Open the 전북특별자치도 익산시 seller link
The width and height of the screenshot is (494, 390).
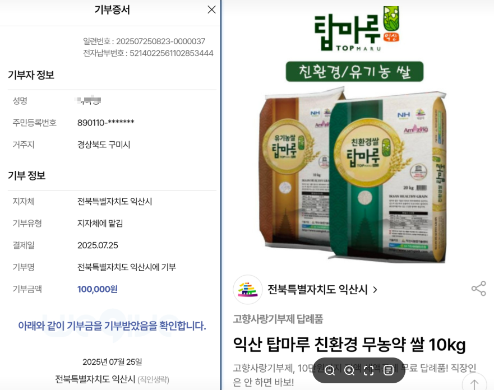pyautogui.click(x=317, y=290)
